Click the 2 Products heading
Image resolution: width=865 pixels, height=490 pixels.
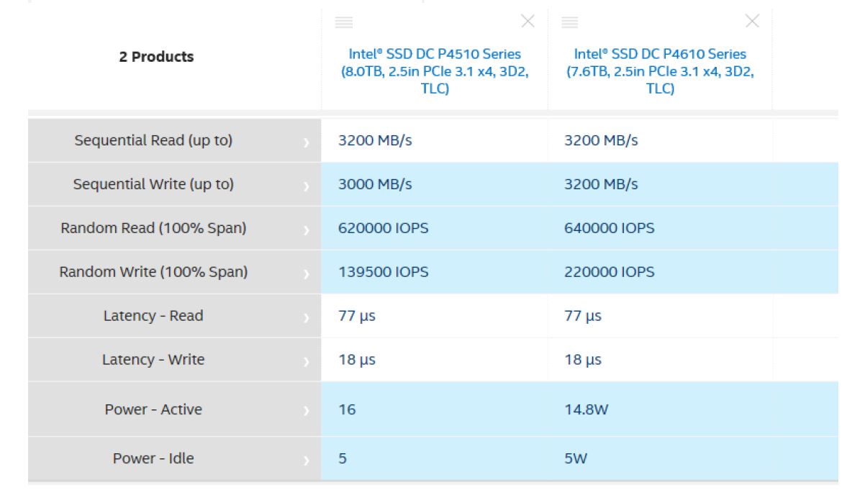coord(156,57)
